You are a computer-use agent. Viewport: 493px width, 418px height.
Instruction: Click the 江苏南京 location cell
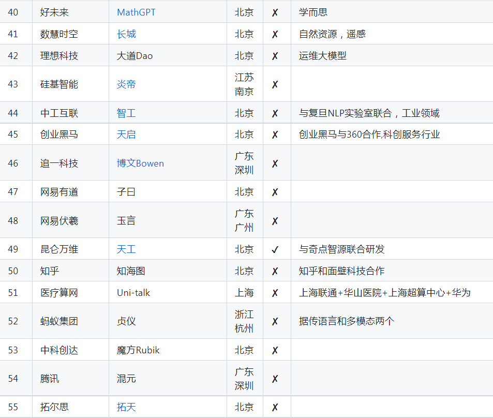point(244,84)
